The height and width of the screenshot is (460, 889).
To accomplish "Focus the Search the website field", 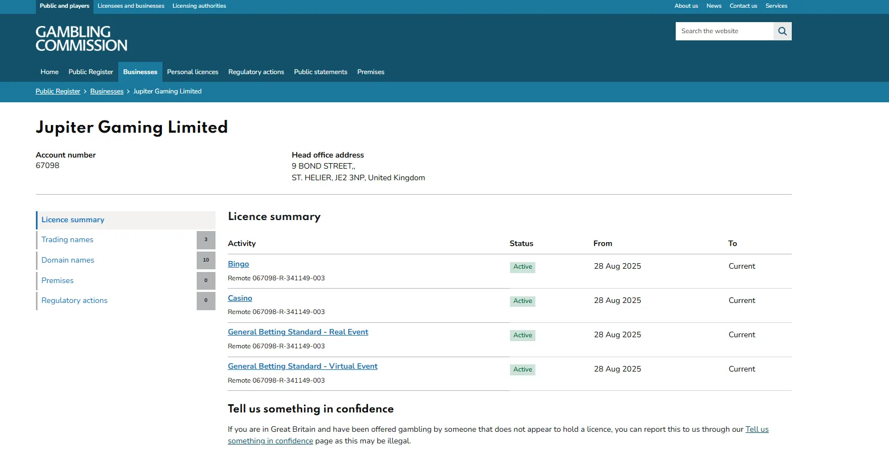I will click(724, 32).
